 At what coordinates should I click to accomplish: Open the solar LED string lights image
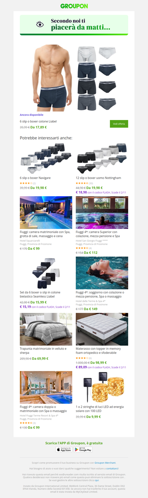click(x=102, y=387)
